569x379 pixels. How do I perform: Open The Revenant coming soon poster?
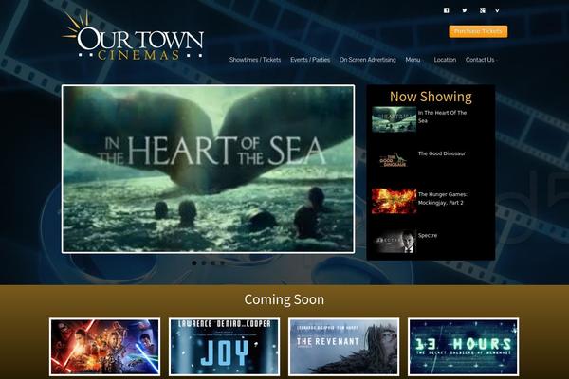(343, 347)
